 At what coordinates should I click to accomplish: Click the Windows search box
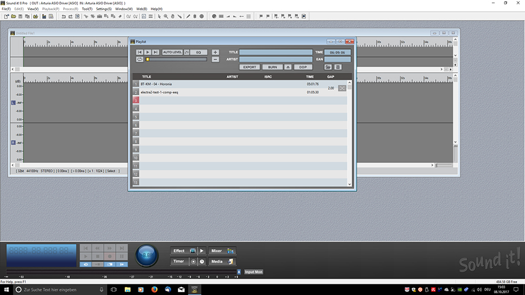[x=60, y=290]
